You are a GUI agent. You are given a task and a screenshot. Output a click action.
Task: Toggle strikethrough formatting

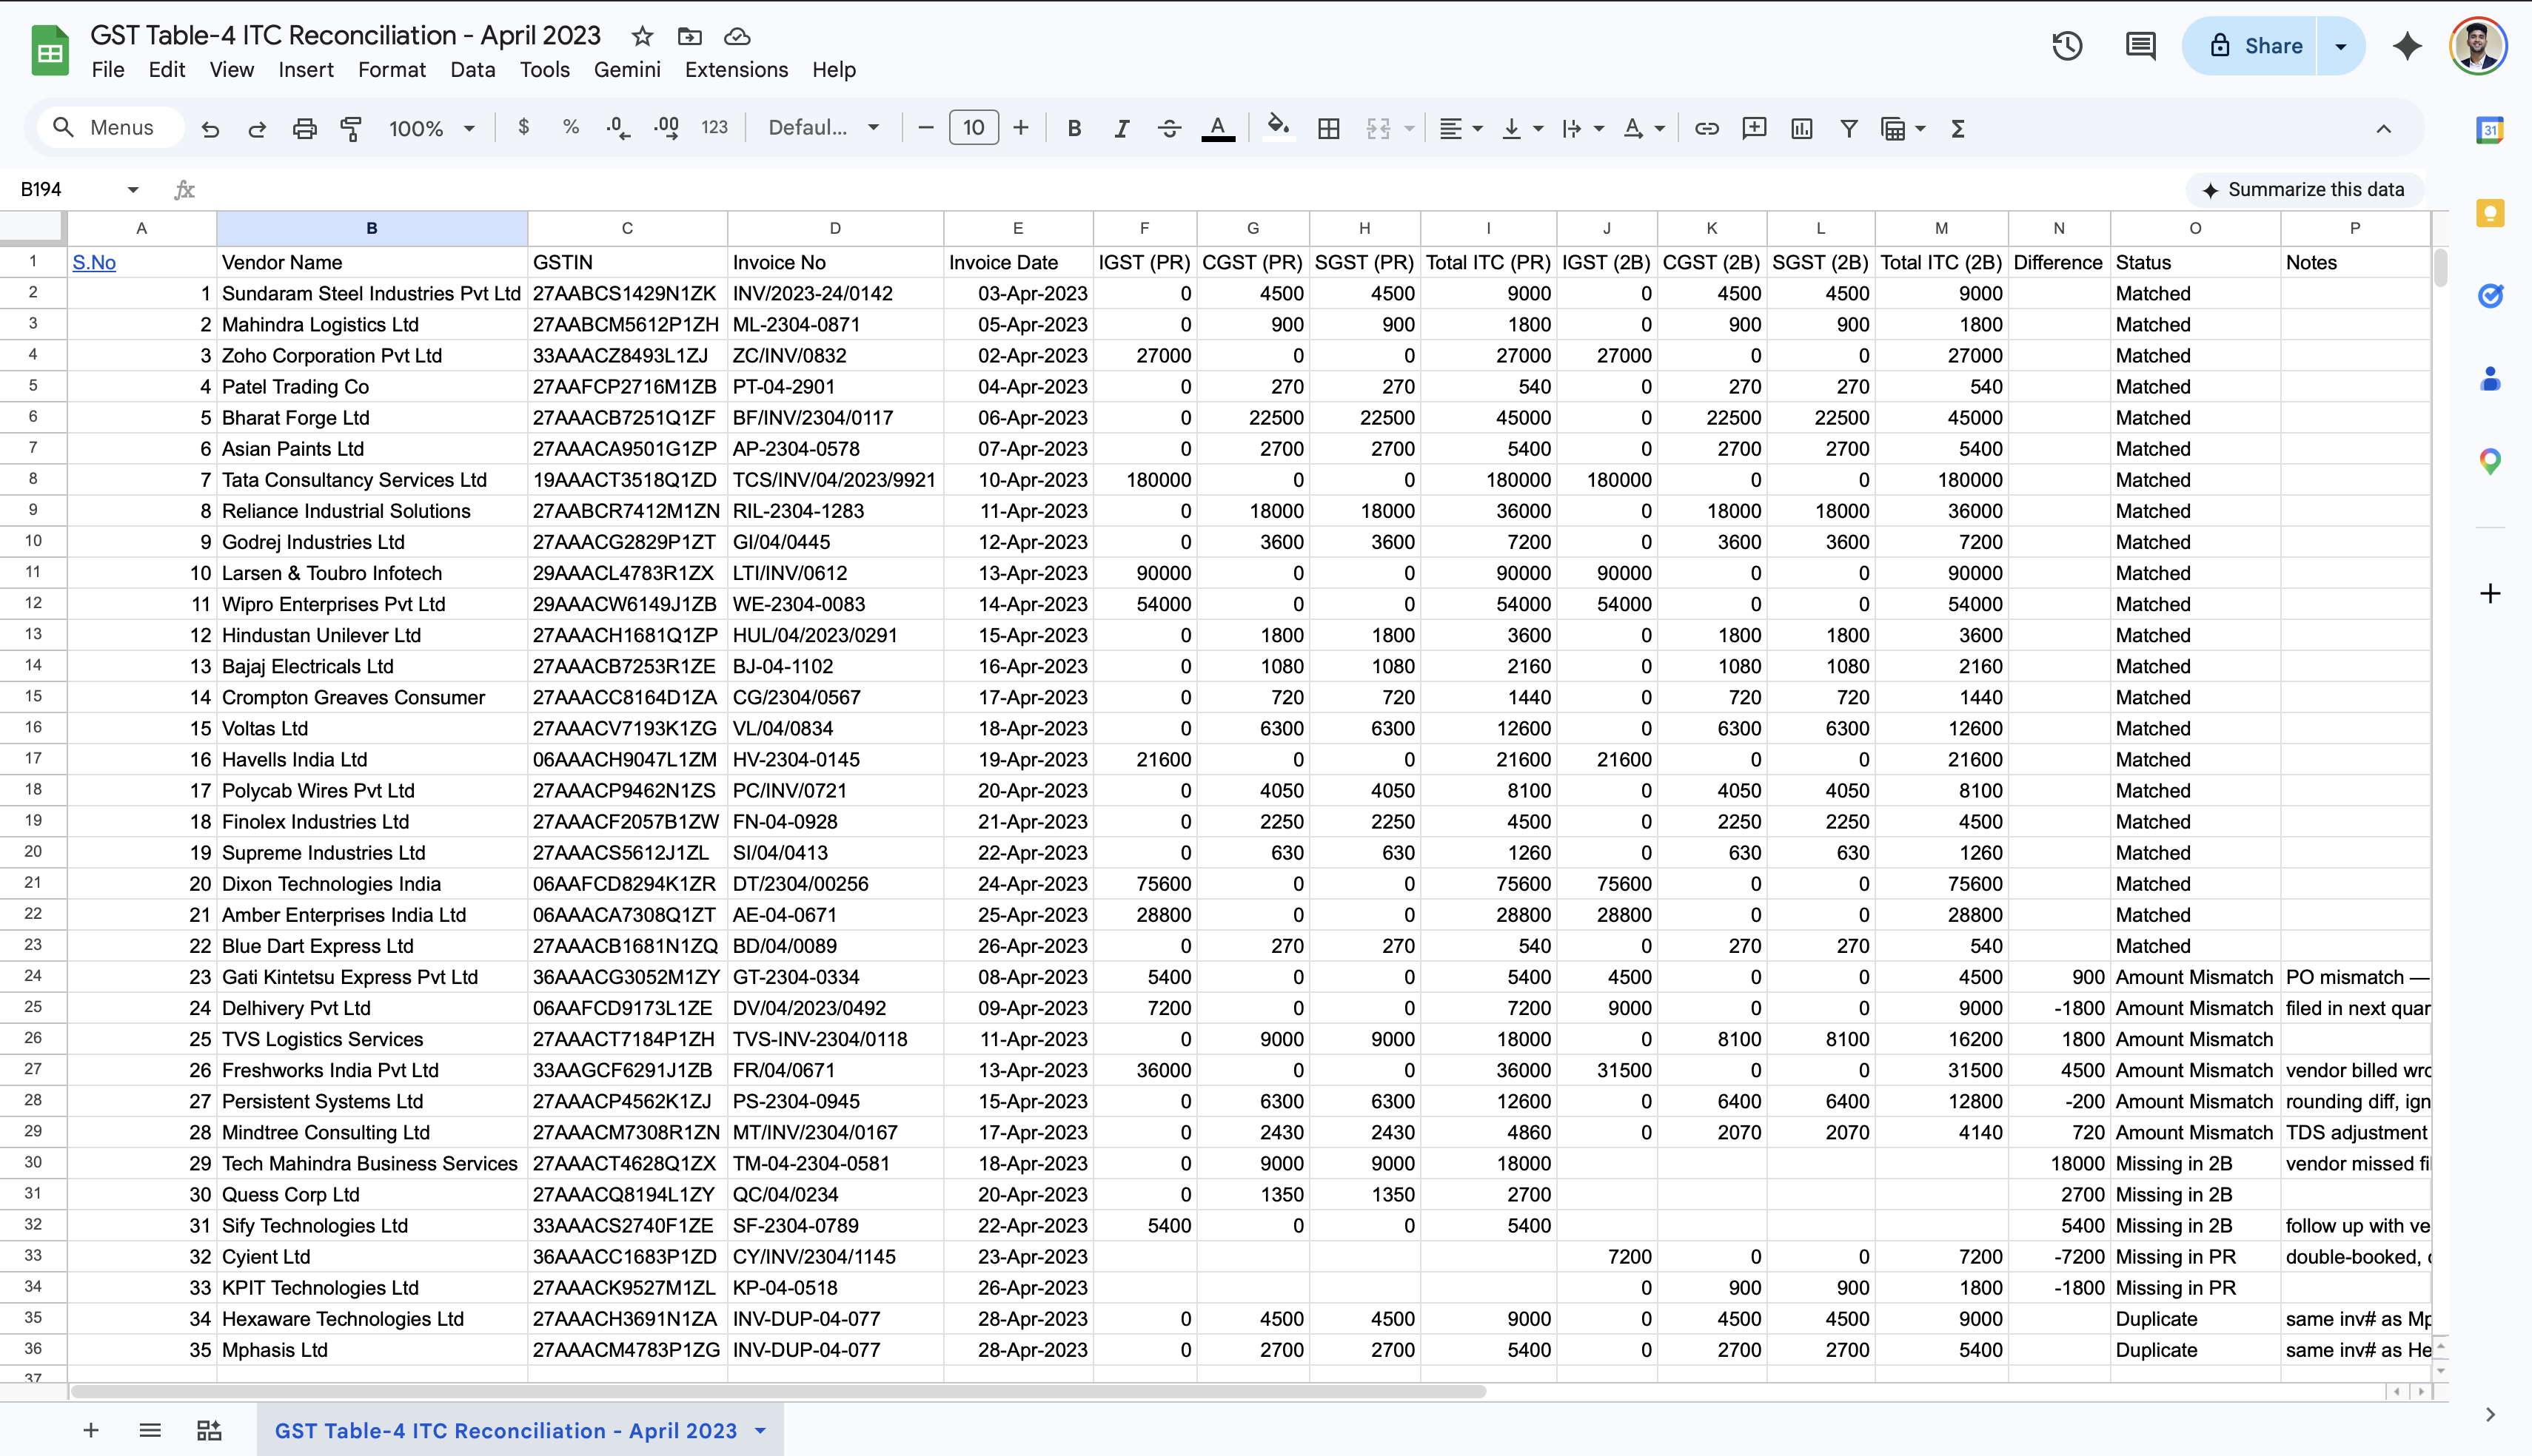point(1170,128)
